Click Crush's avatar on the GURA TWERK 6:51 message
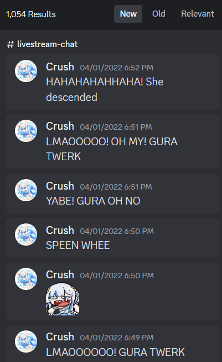Screen dimensions: 222x362 point(26,131)
